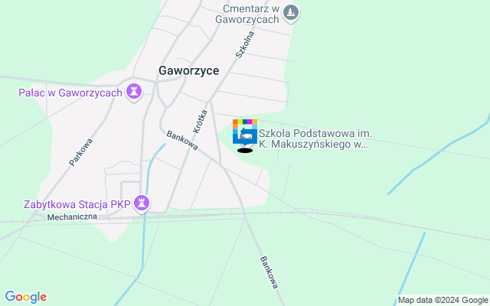Click the Cmentarz w Gaworzycach cemetery icon
Viewport: 490px width, 306px height.
291,14
